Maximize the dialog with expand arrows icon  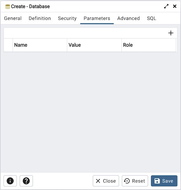(166, 6)
